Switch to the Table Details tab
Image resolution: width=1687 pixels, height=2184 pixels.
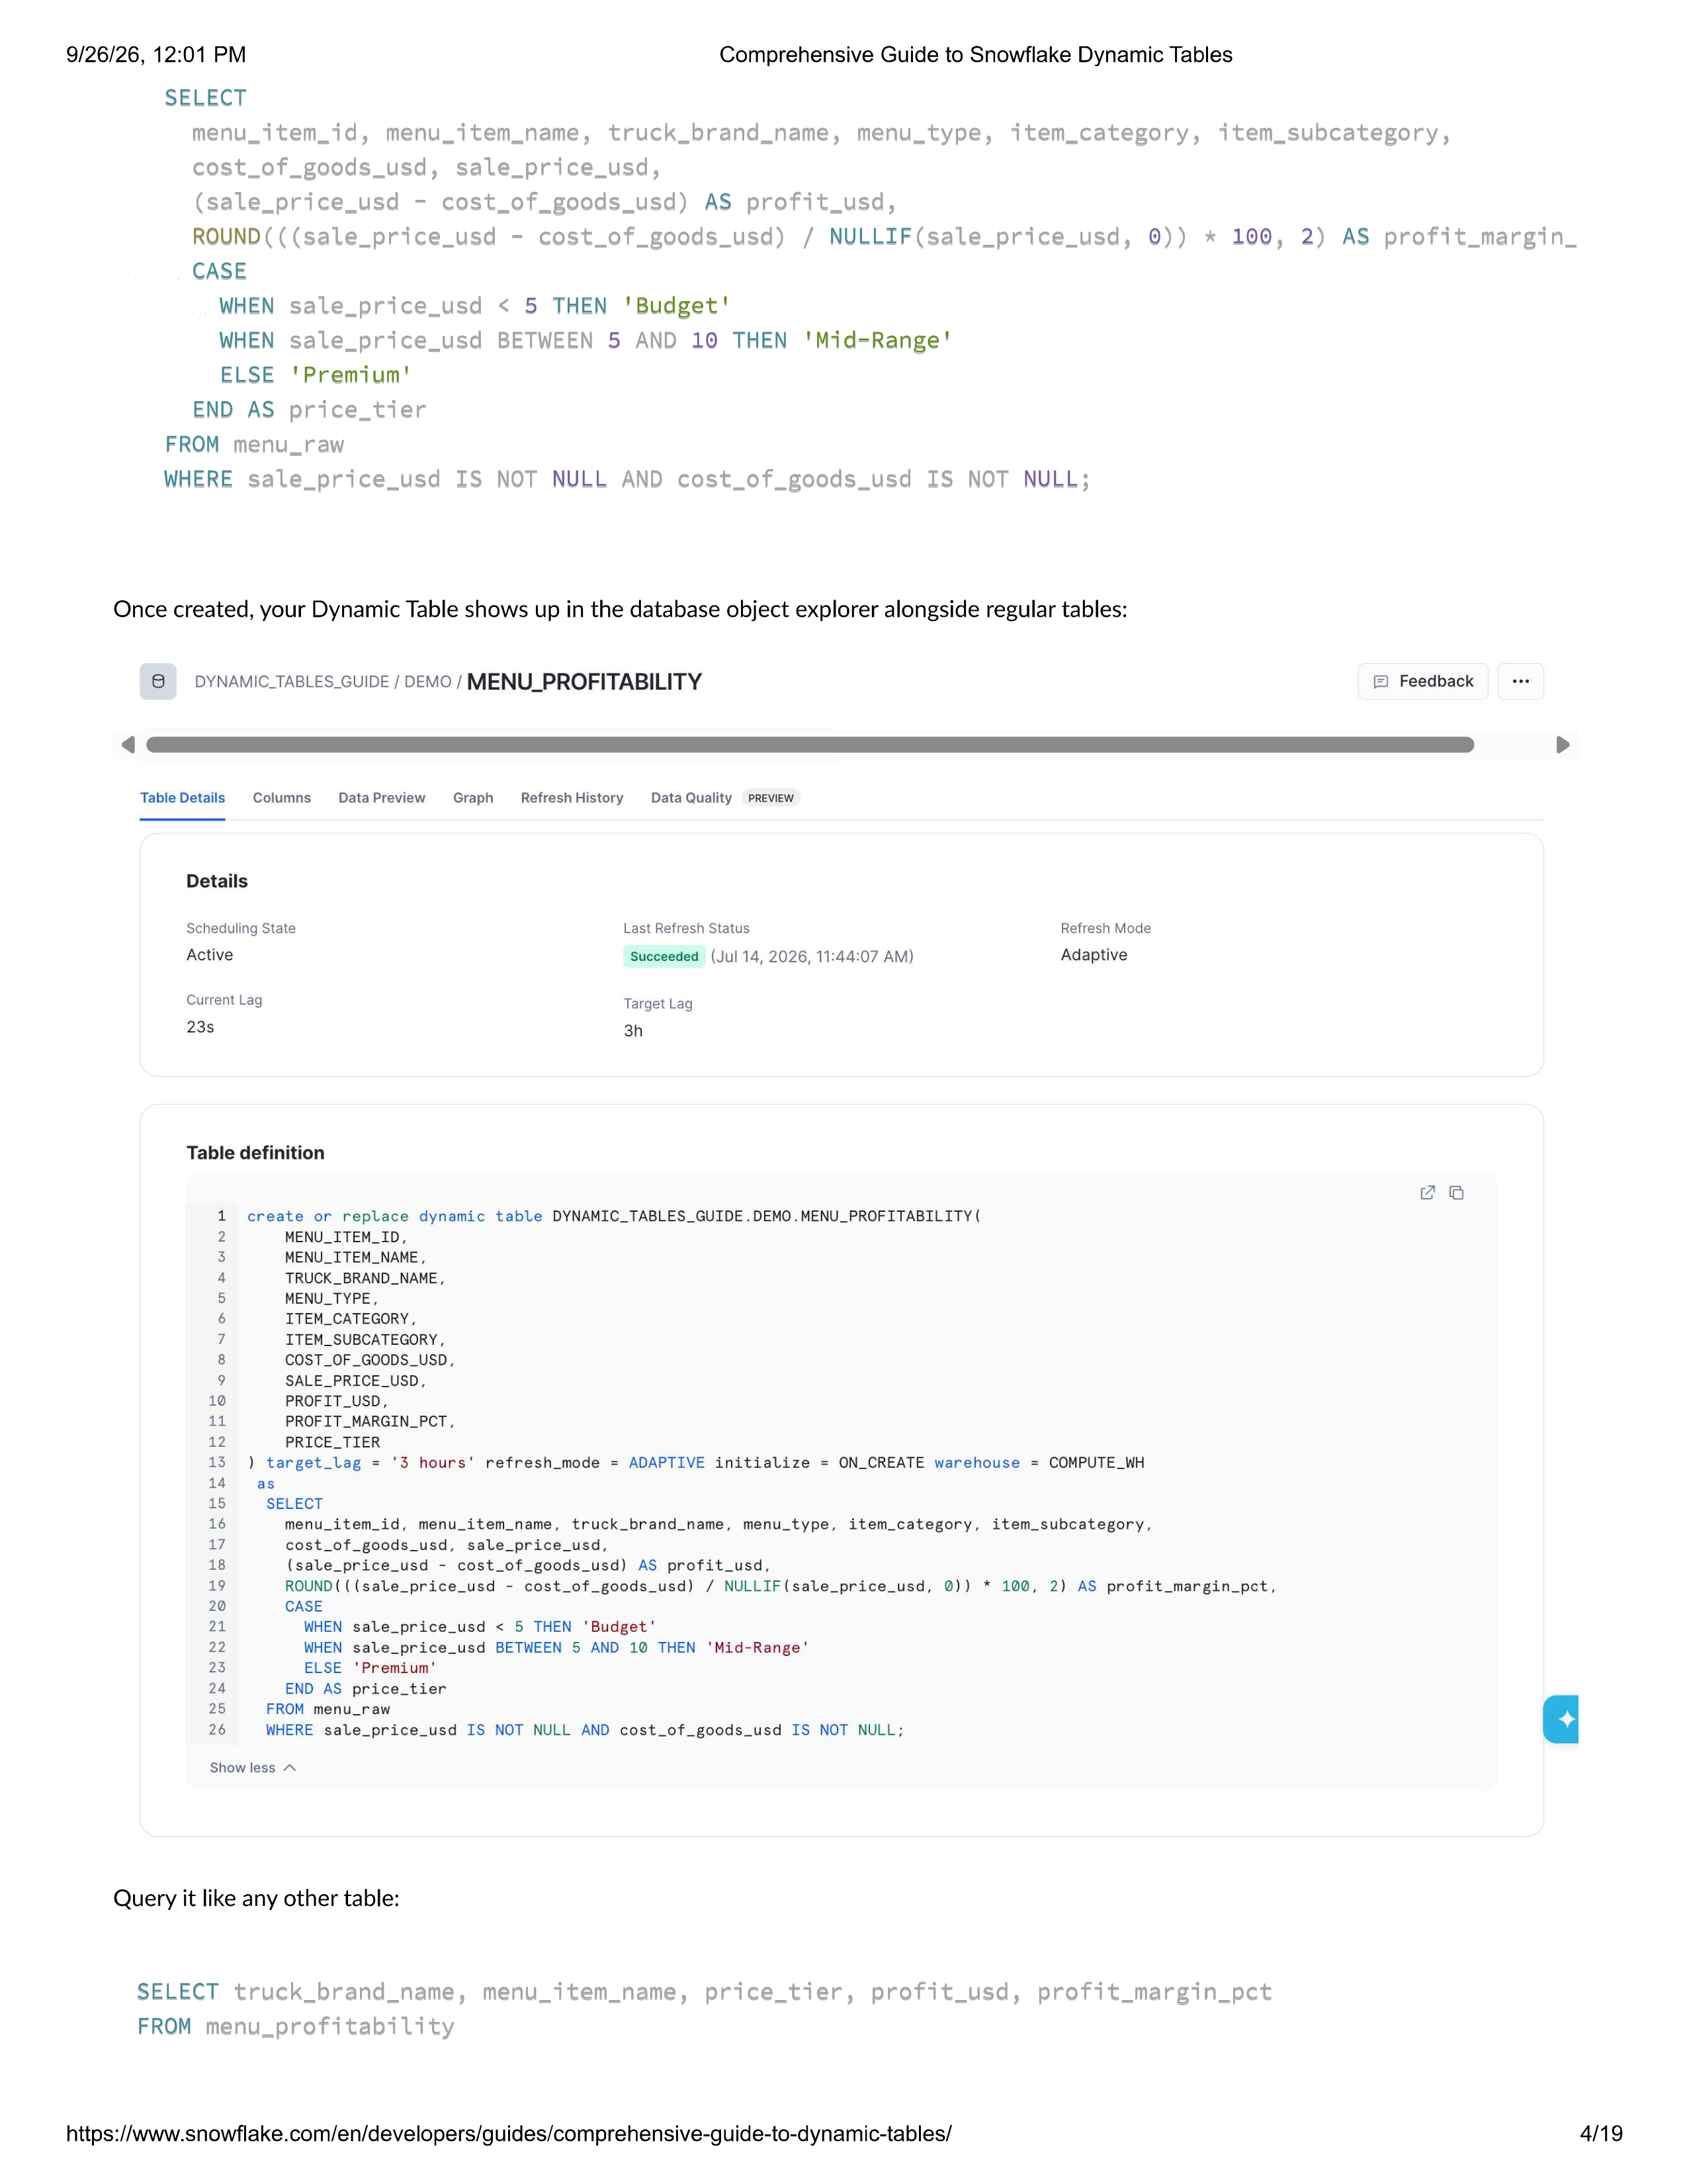click(182, 798)
